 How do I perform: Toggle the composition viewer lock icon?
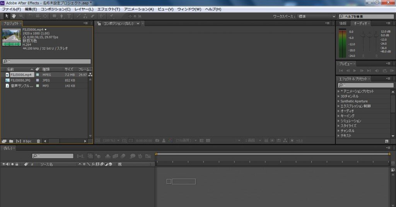pos(99,24)
